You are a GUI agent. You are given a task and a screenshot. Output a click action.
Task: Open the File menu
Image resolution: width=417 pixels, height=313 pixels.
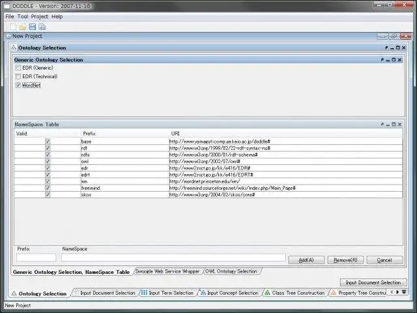[10, 16]
